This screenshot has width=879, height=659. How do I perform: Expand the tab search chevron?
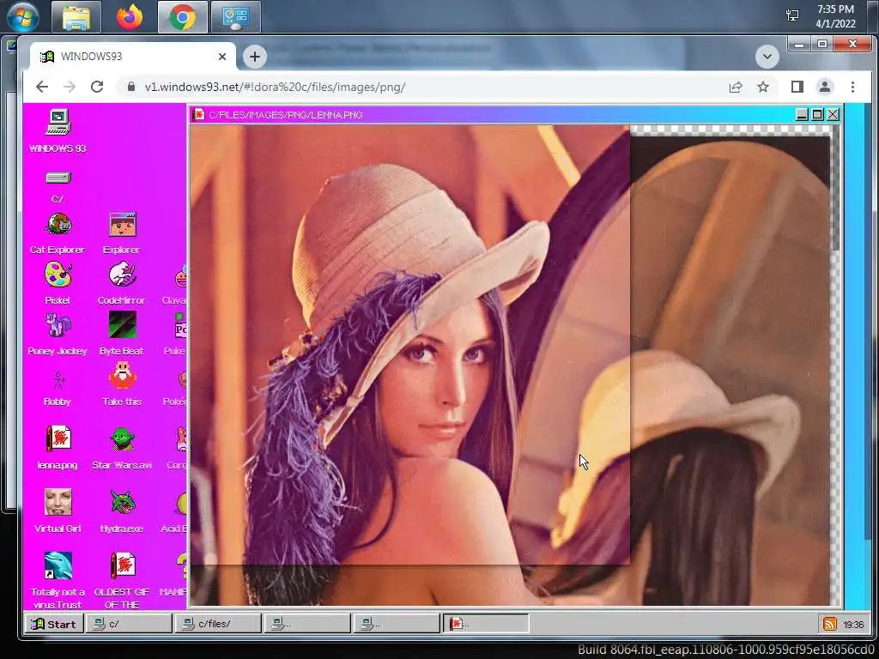767,57
